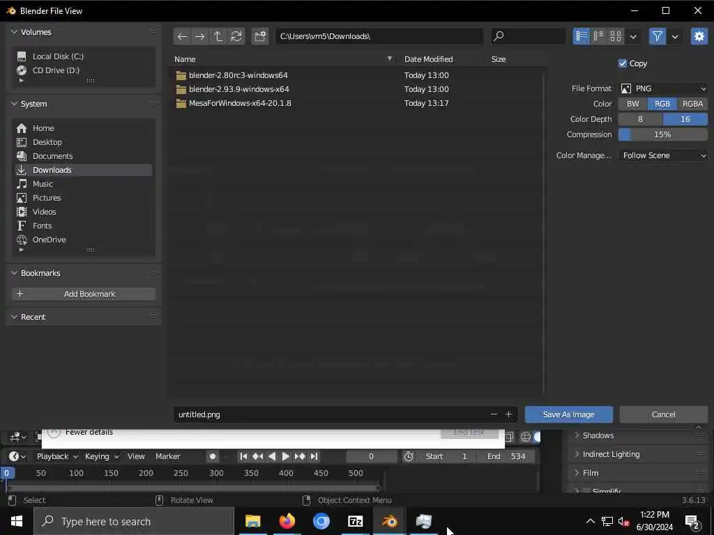
Task: Open Color Management Follow Scene dropdown
Action: [x=662, y=155]
